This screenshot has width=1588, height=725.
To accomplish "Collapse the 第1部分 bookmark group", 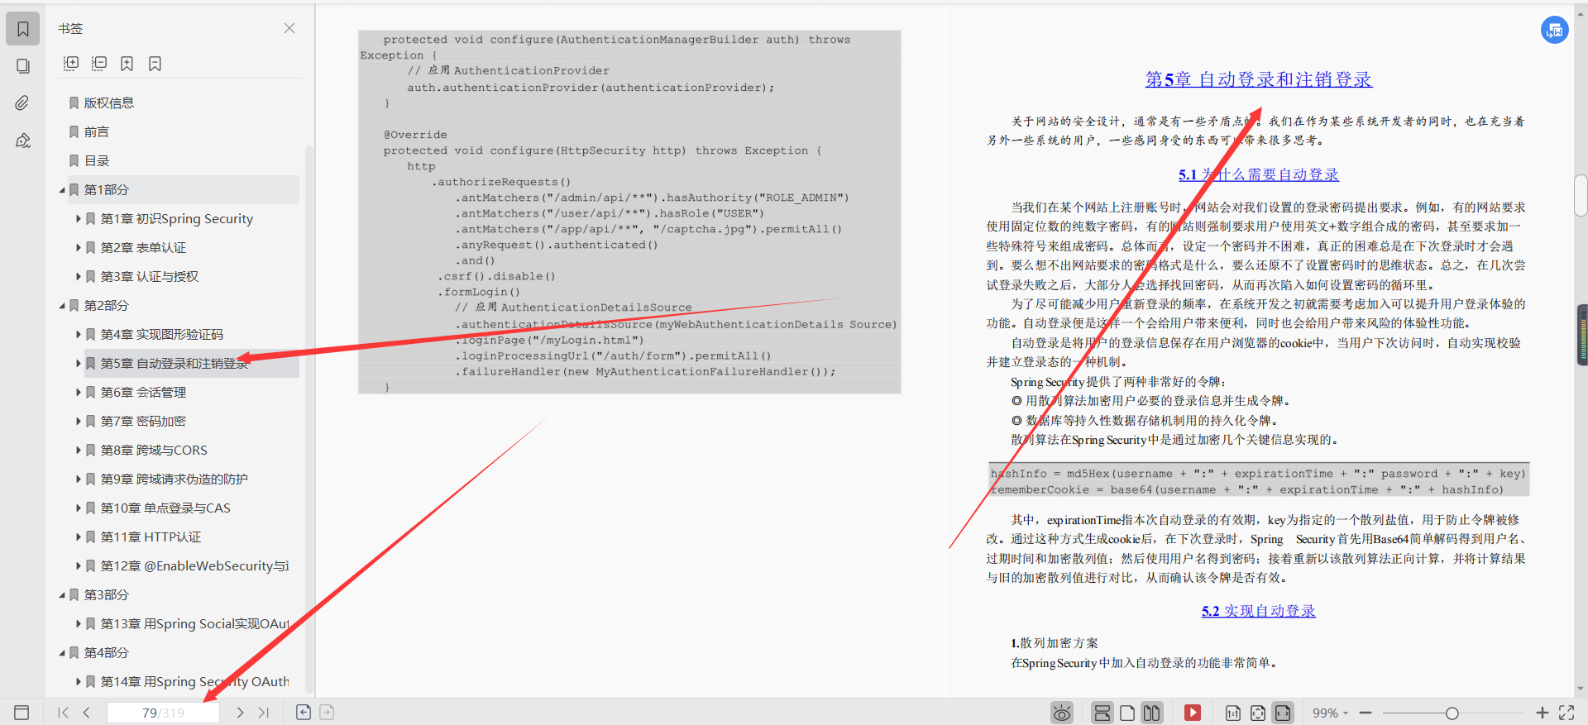I will (x=62, y=190).
